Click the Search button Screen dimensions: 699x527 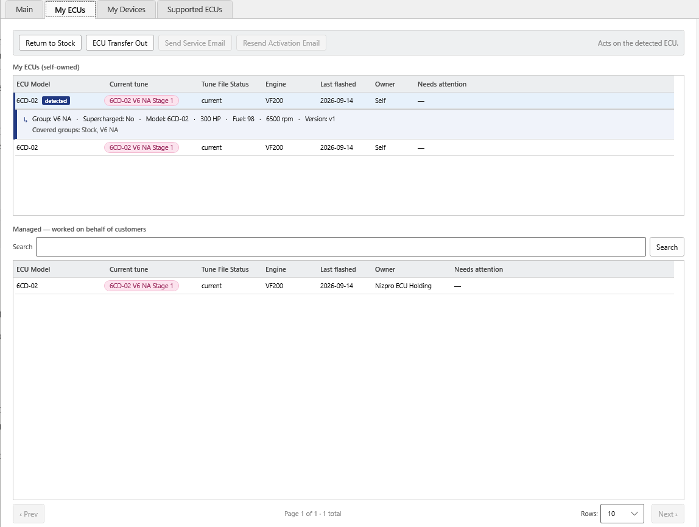[x=667, y=247]
